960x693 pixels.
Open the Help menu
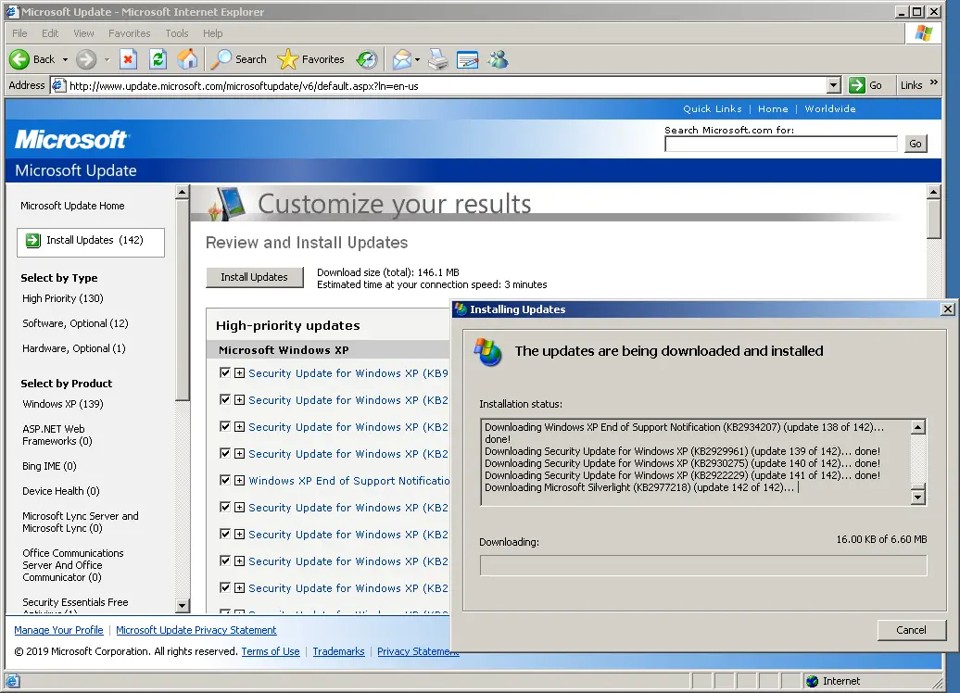point(212,33)
